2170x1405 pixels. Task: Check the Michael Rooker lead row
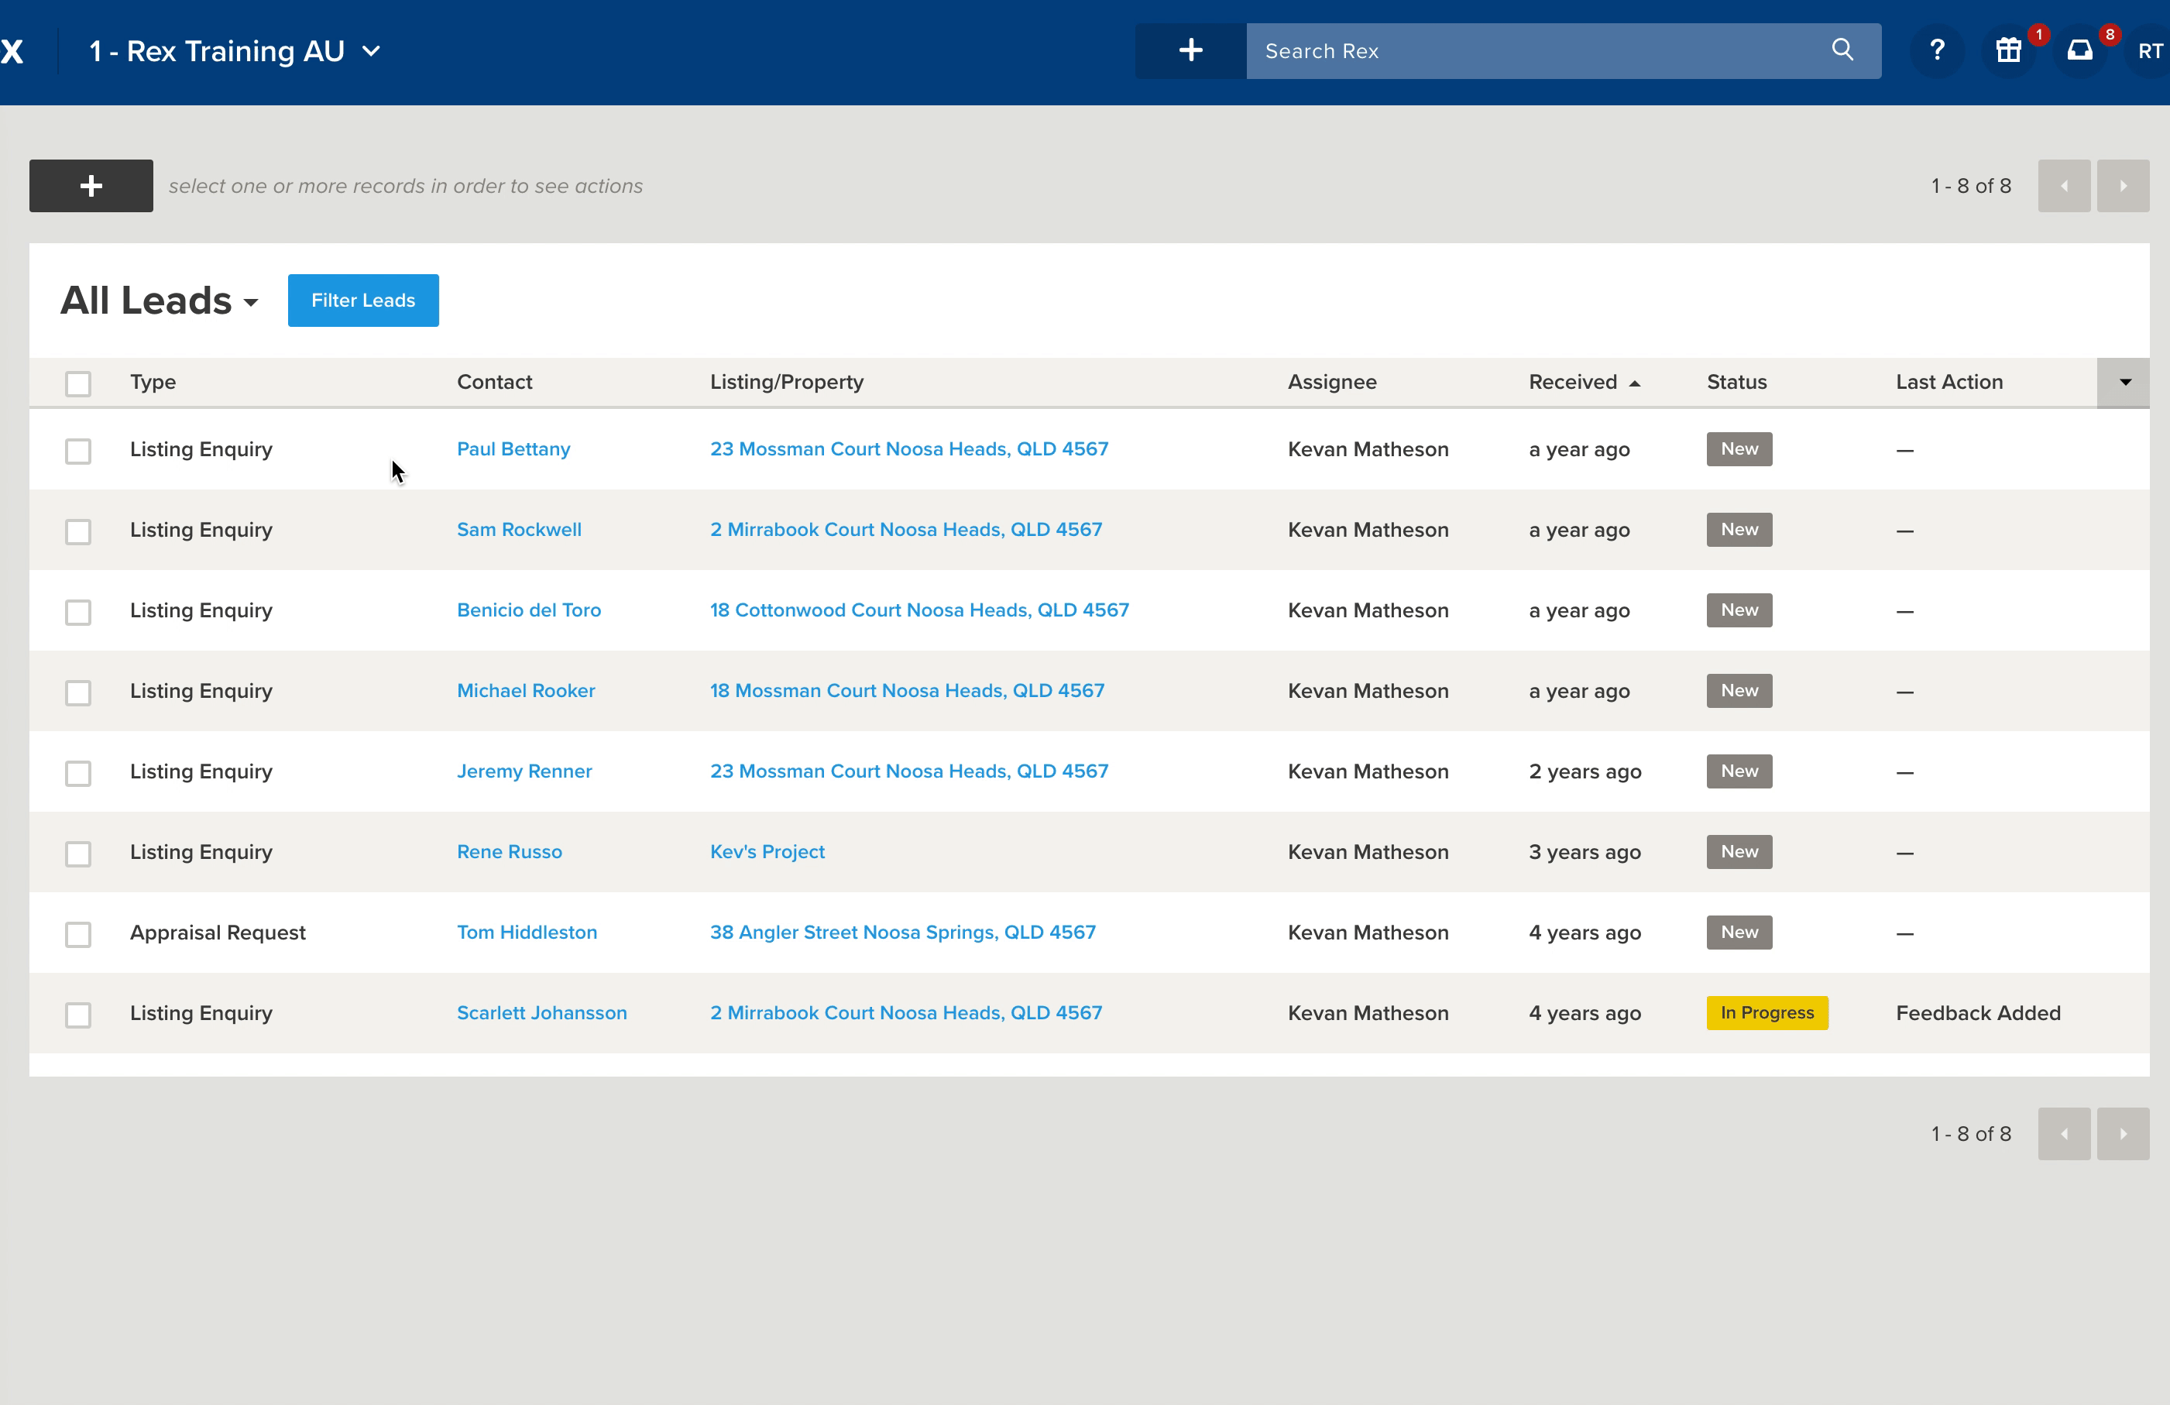78,693
